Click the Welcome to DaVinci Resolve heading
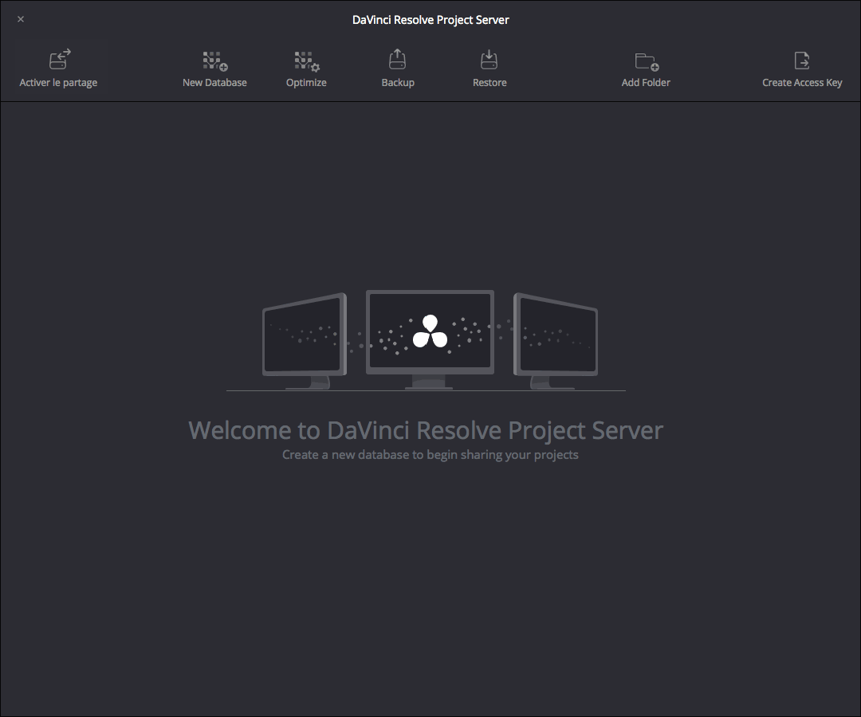The height and width of the screenshot is (717, 861). tap(426, 431)
